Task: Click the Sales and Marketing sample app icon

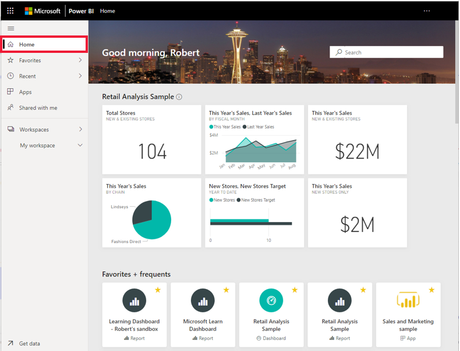Action: pyautogui.click(x=408, y=300)
